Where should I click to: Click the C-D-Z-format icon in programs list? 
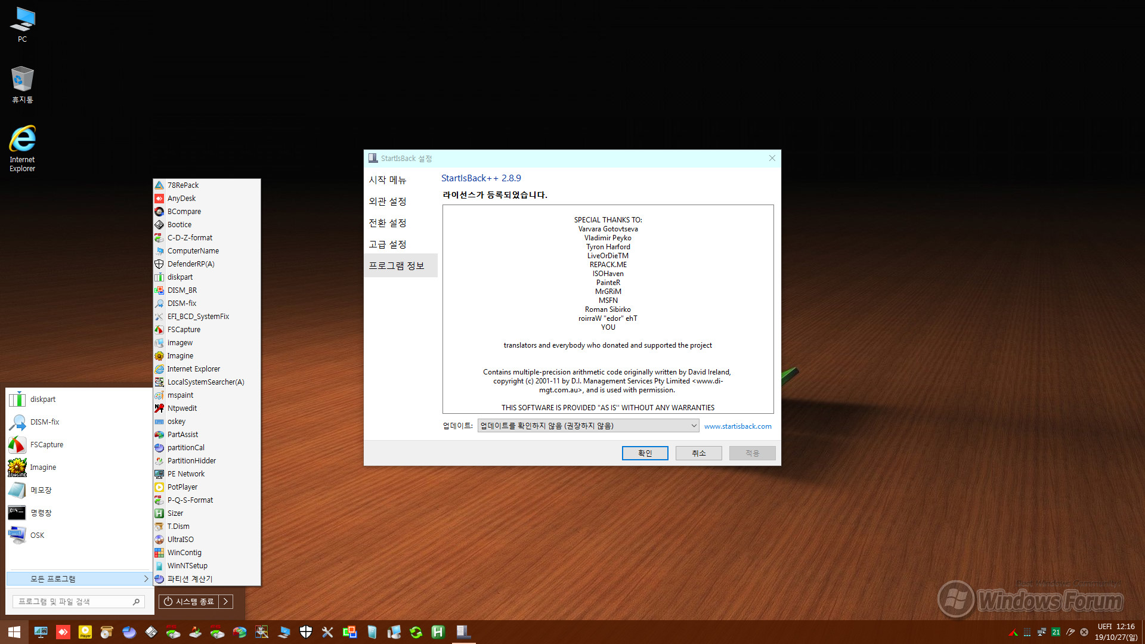pyautogui.click(x=159, y=238)
